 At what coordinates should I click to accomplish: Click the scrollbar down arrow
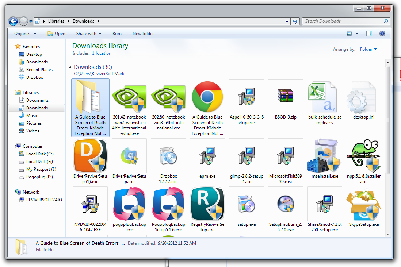tap(388, 234)
